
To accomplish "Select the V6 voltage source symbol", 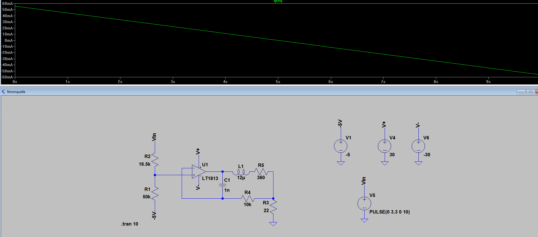I will (x=418, y=146).
